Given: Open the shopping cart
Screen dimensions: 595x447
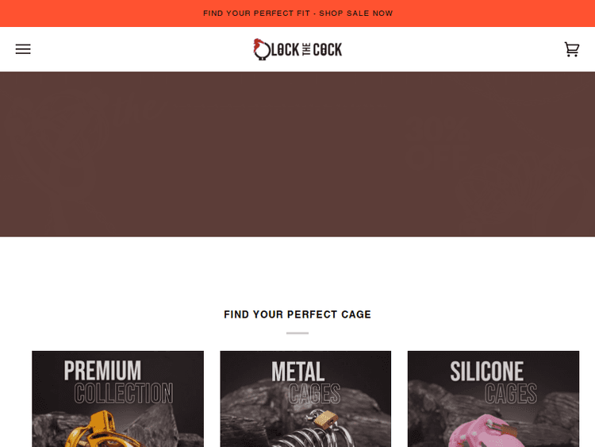Looking at the screenshot, I should pos(571,49).
